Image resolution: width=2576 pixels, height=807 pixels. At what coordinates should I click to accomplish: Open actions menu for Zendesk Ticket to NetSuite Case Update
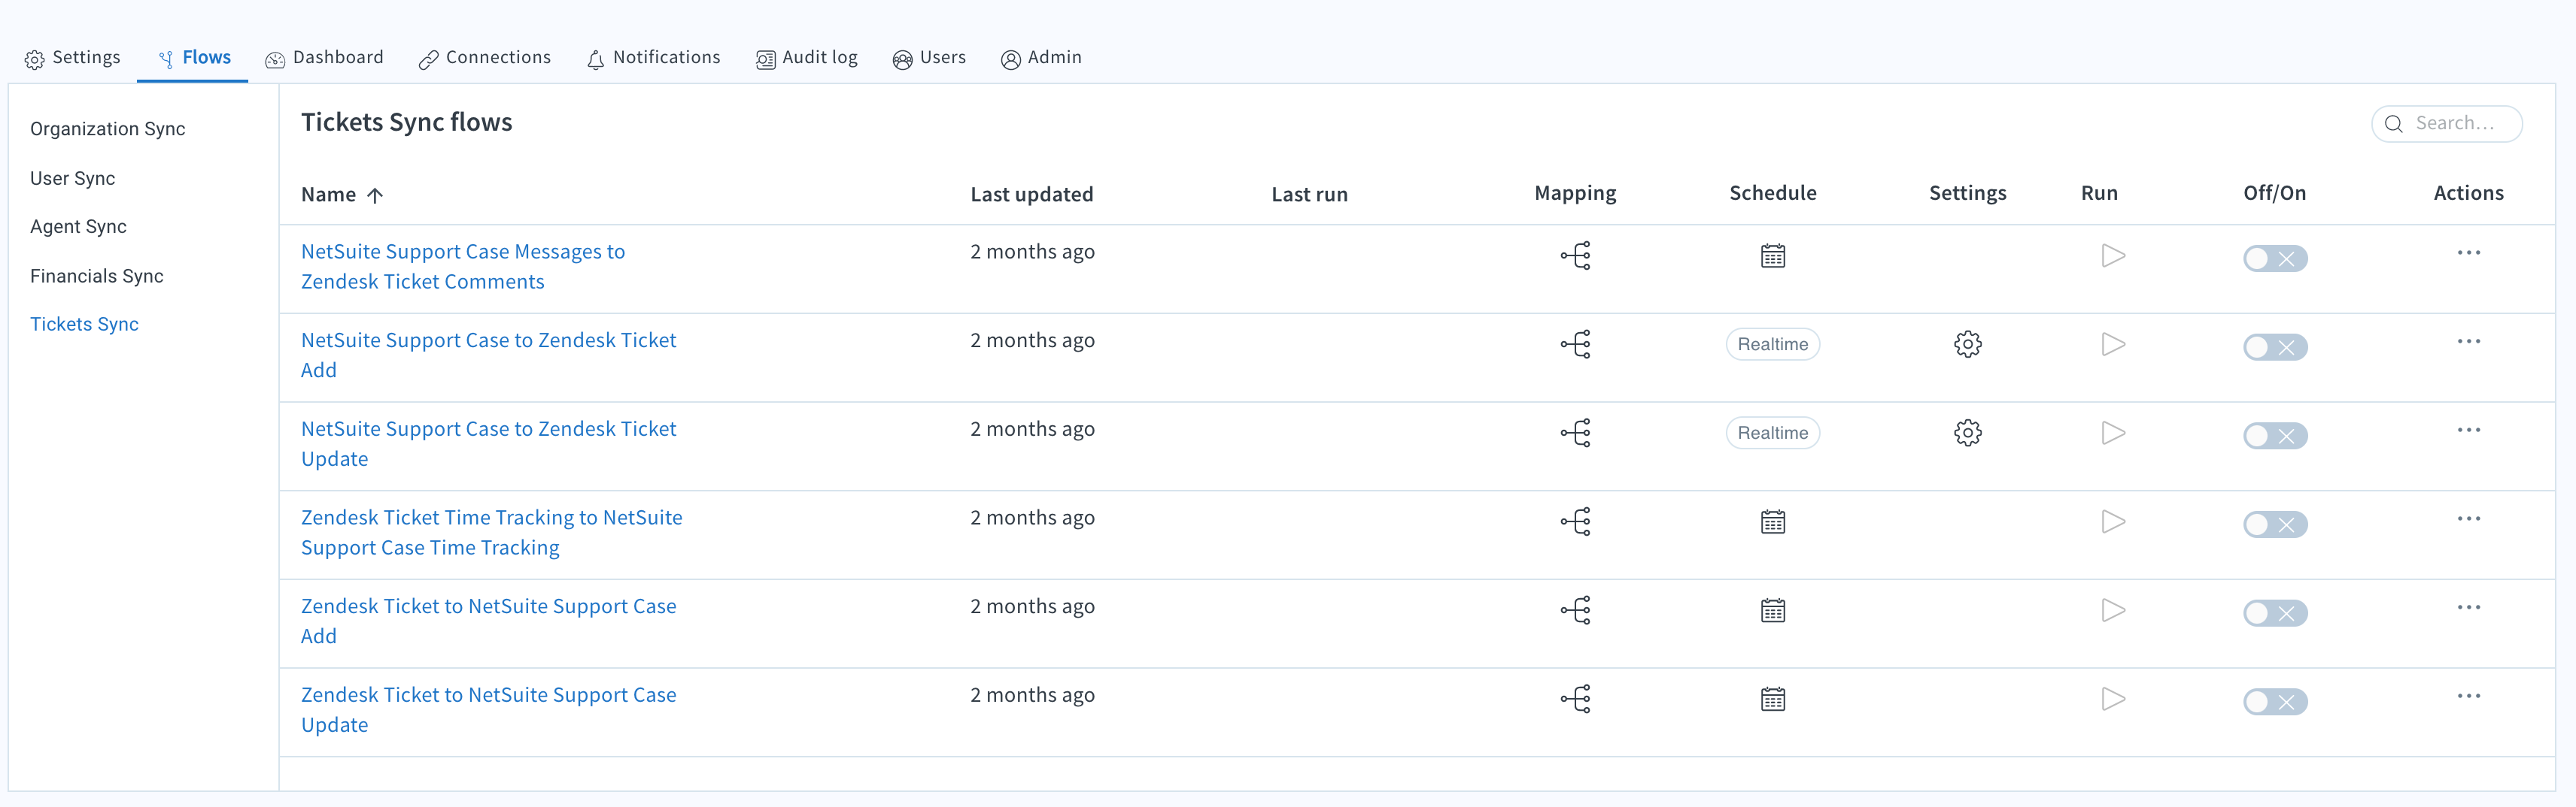pyautogui.click(x=2468, y=696)
